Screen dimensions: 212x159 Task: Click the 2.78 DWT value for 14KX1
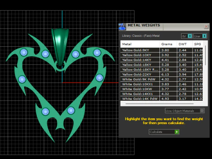[182, 94]
